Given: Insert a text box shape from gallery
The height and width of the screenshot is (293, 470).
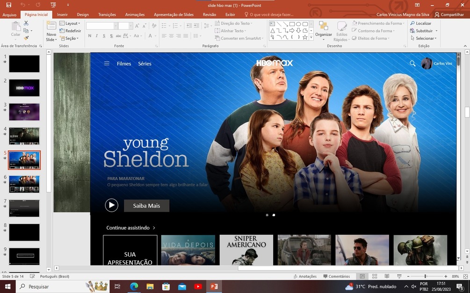Looking at the screenshot, I should (272, 24).
